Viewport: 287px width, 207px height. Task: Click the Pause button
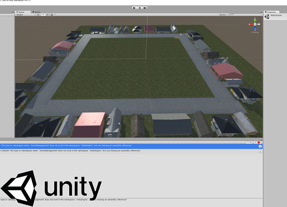pos(140,8)
